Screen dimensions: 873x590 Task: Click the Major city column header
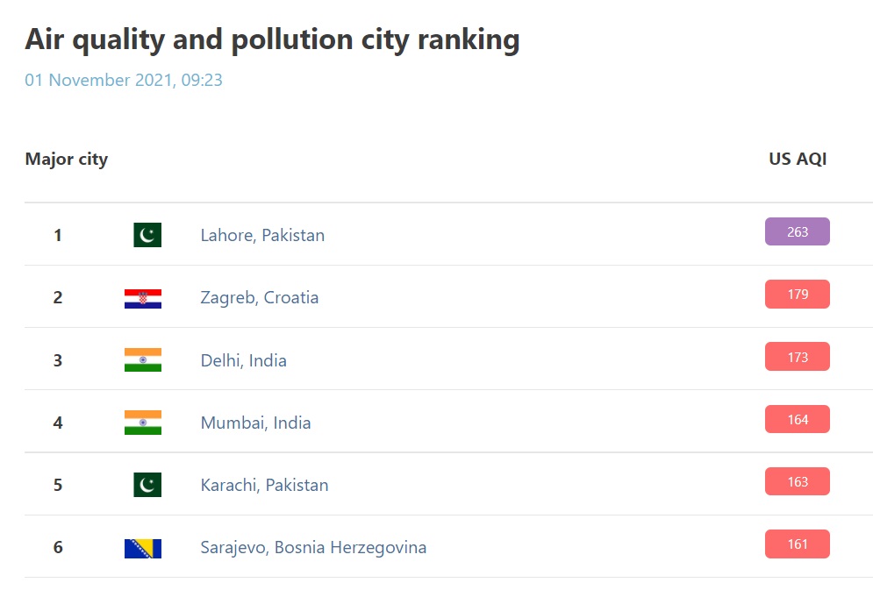point(67,159)
